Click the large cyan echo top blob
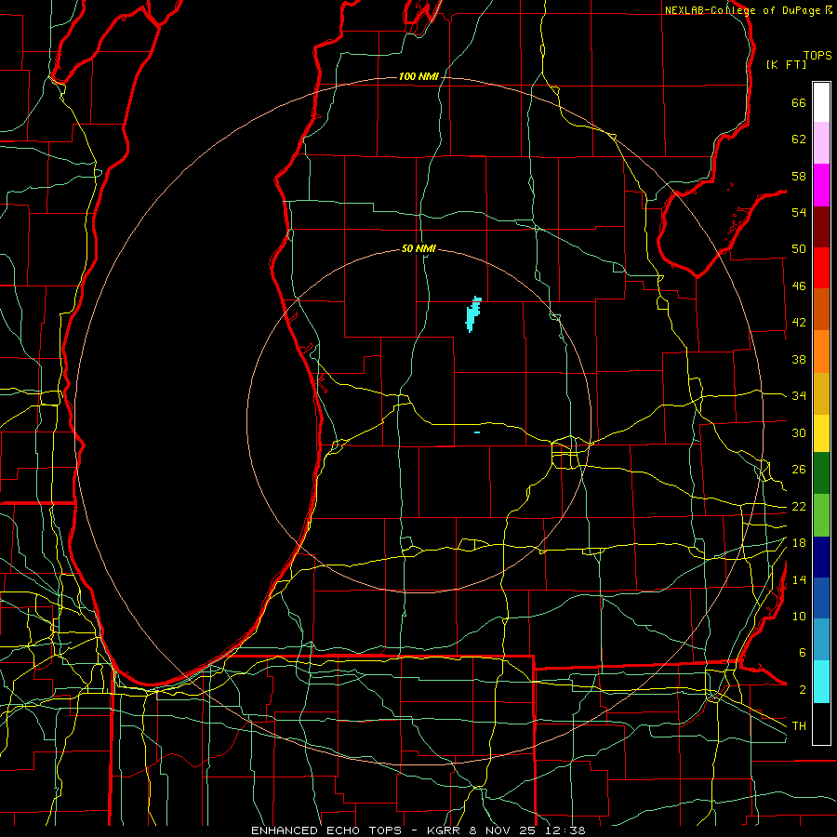Viewport: 837px width, 837px height. [x=473, y=315]
